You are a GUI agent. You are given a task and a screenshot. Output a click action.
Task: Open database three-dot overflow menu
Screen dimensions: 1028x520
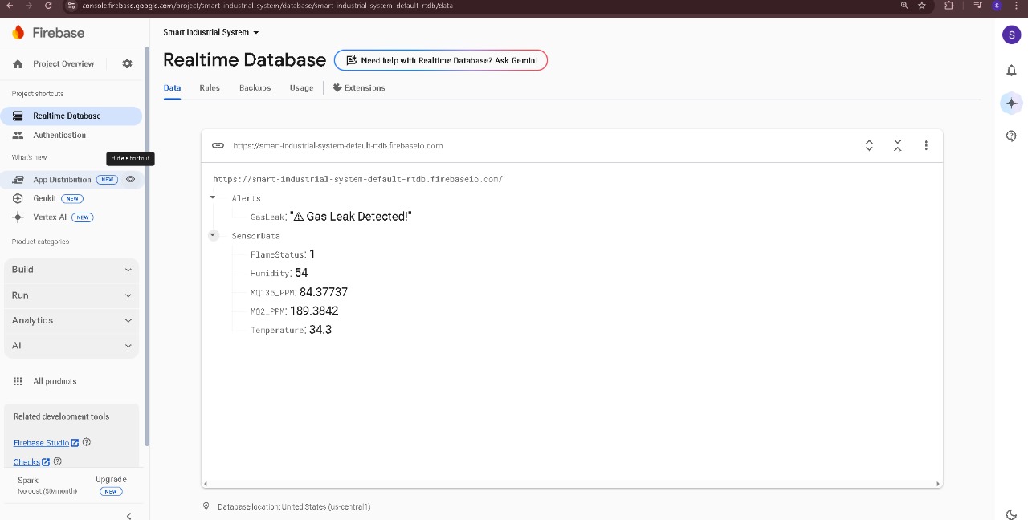click(x=926, y=145)
